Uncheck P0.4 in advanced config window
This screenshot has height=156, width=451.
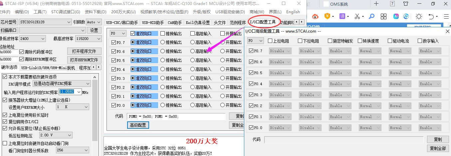point(251,84)
